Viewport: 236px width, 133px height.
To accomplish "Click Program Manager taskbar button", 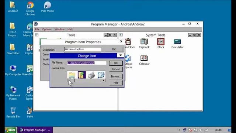I will pos(35,130).
